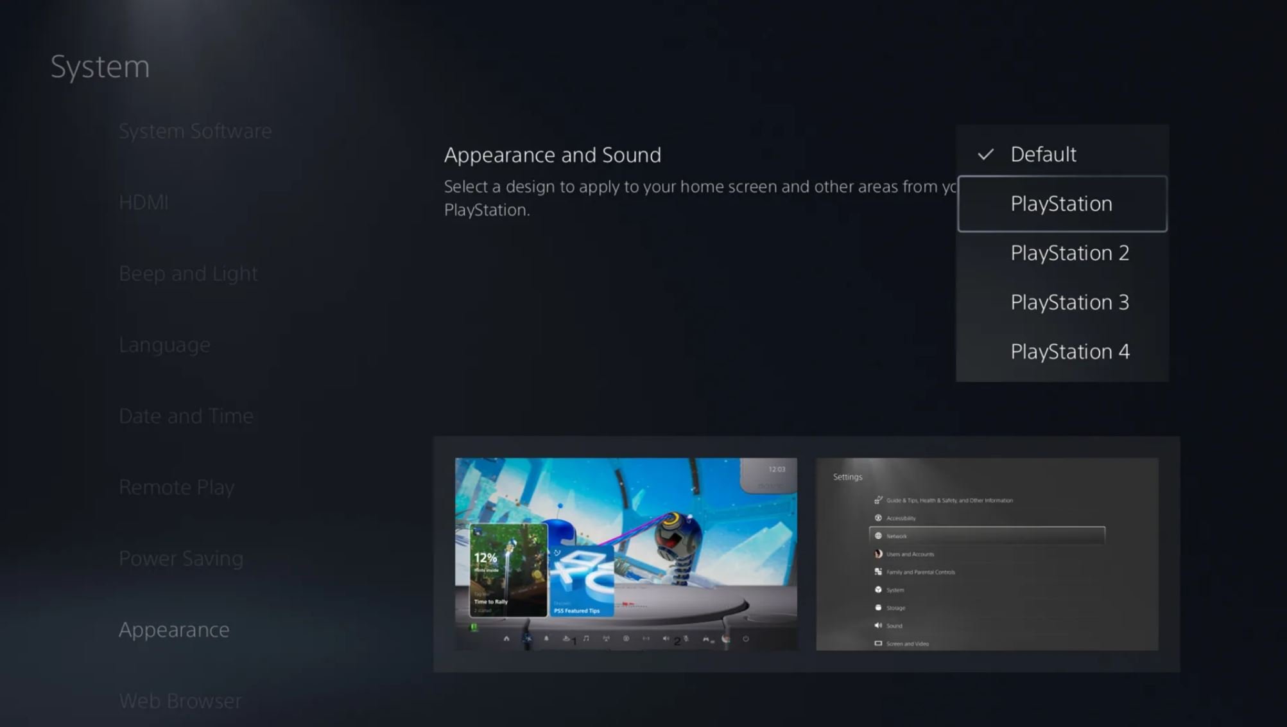
Task: Select the Accessibility icon in the preview list
Action: click(878, 518)
